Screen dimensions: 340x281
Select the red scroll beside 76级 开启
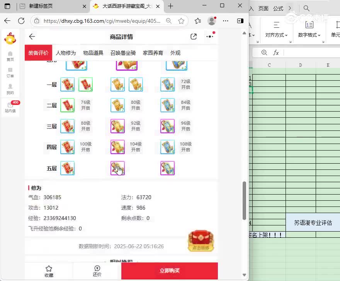[68, 105]
